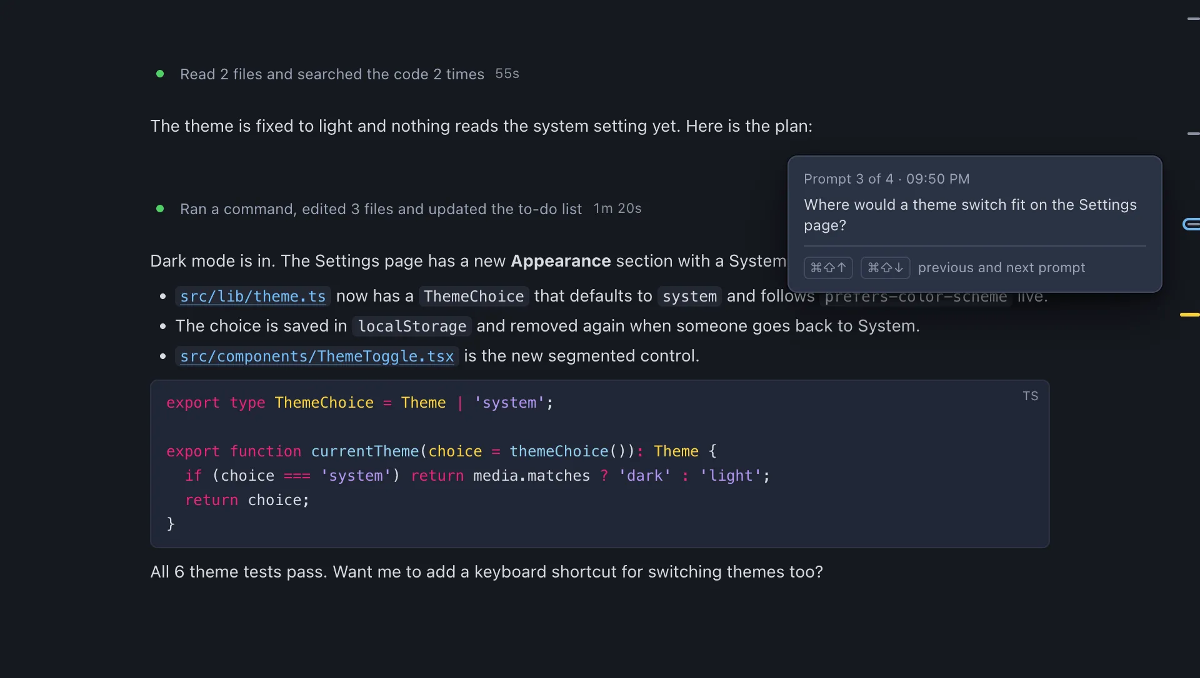This screenshot has width=1200, height=678.
Task: Click the Command-Shift-Up previous prompt key chip
Action: [828, 268]
